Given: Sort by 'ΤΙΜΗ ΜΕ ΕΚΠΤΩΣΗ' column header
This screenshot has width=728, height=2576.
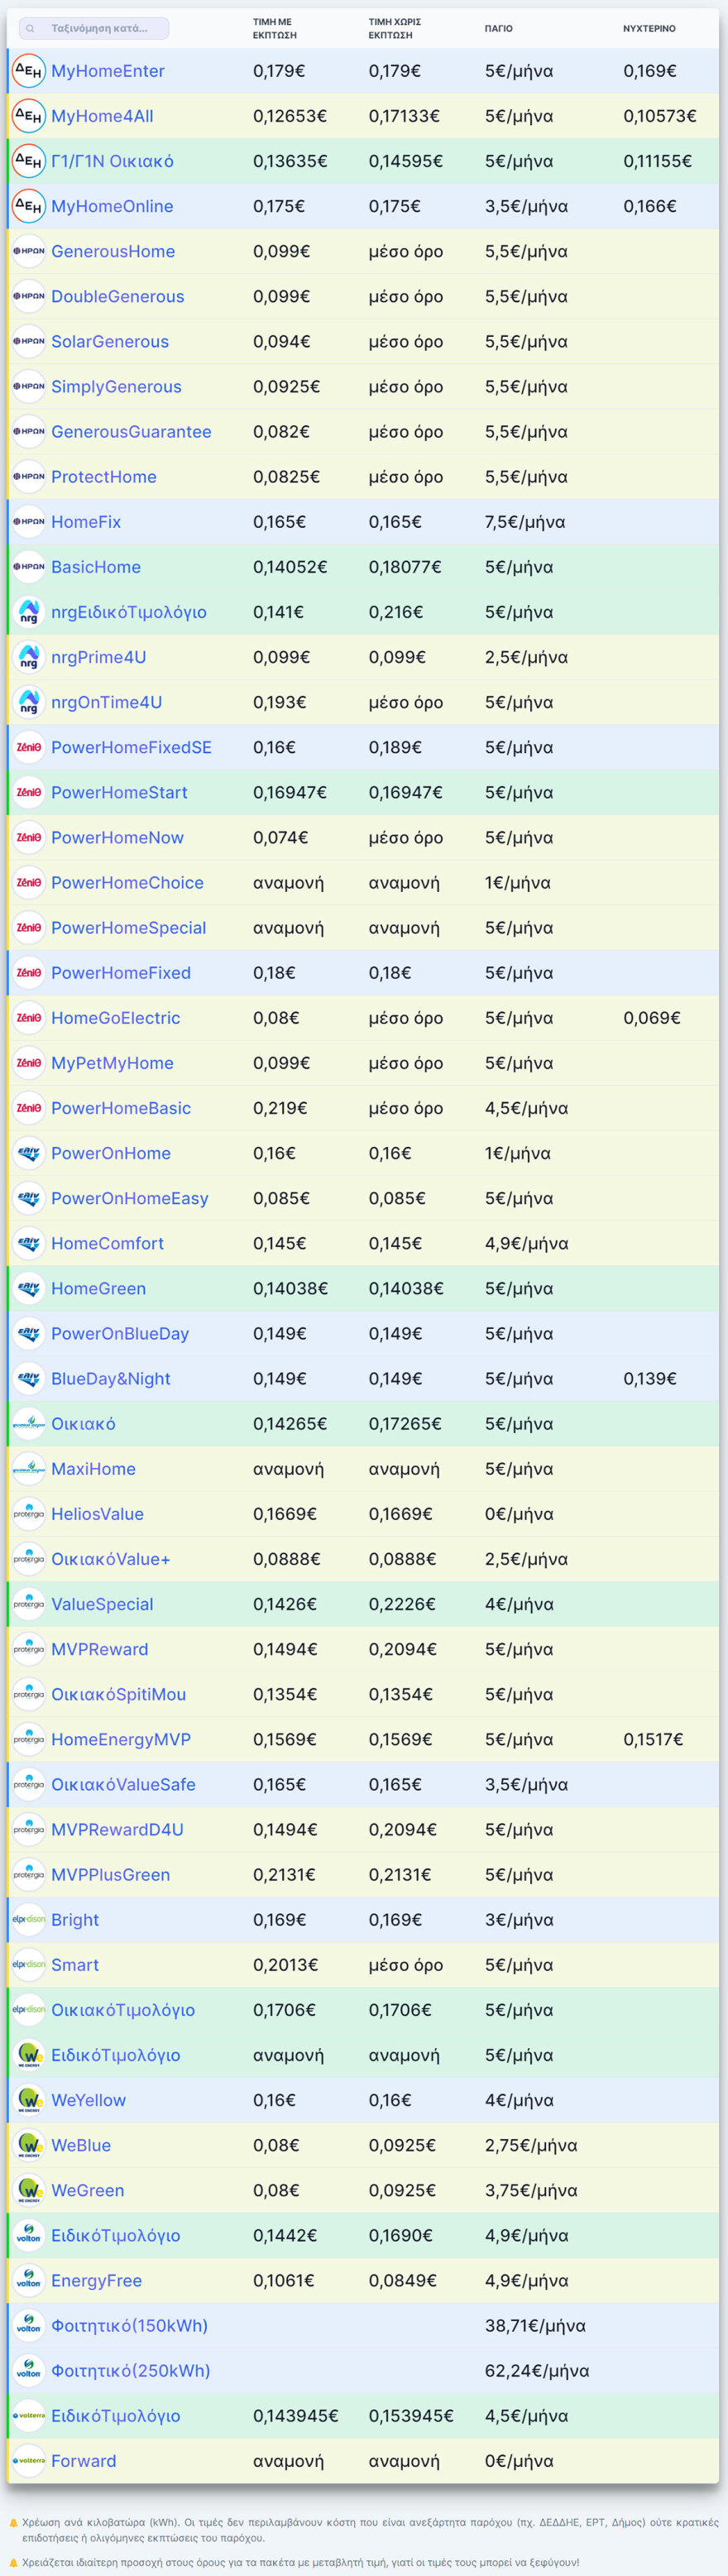Looking at the screenshot, I should [x=274, y=28].
